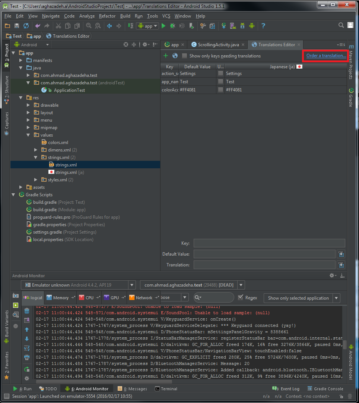359x403 pixels.
Task: Open the Help question mark icon
Action: pos(263,26)
